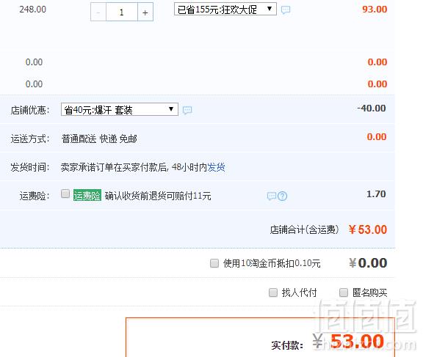Tick the 找人代付 checkbox

273,292
